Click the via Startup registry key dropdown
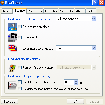 [x=76, y=68]
